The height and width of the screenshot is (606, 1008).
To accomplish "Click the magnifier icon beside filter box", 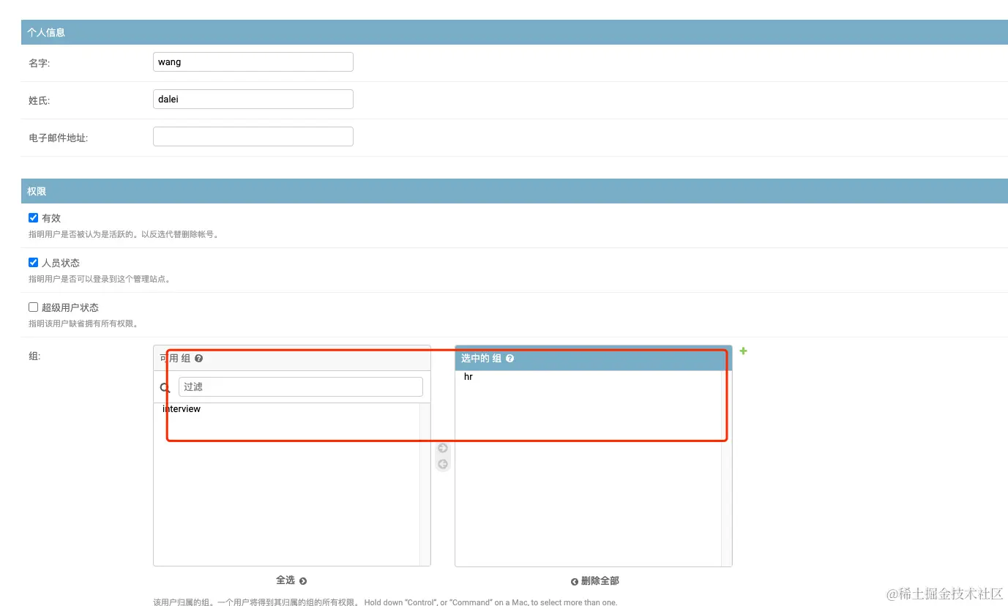I will pyautogui.click(x=165, y=388).
